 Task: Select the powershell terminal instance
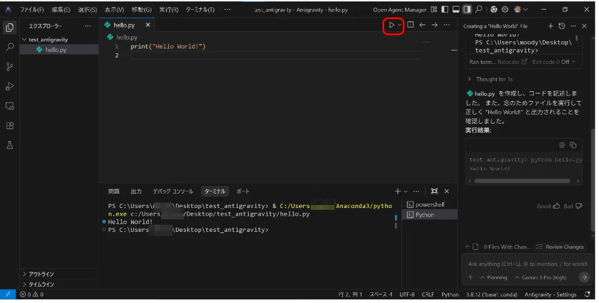tap(430, 205)
